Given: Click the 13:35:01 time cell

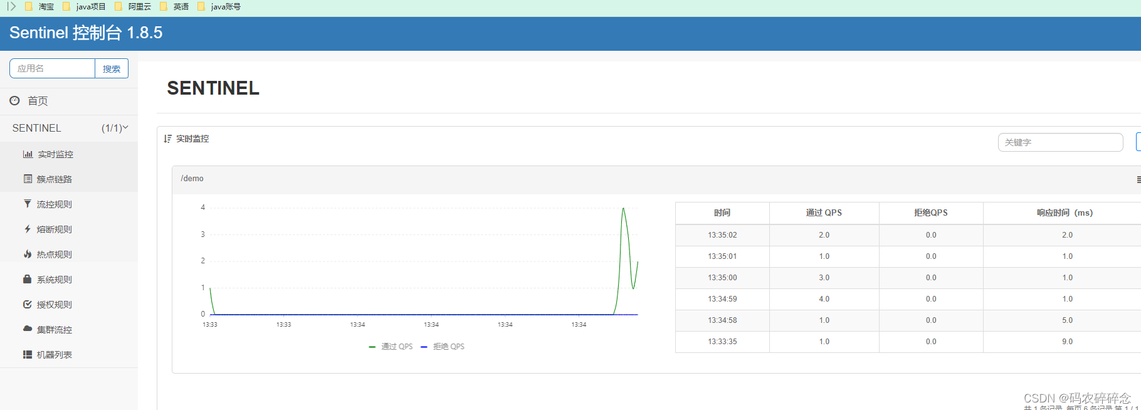Looking at the screenshot, I should pos(722,256).
